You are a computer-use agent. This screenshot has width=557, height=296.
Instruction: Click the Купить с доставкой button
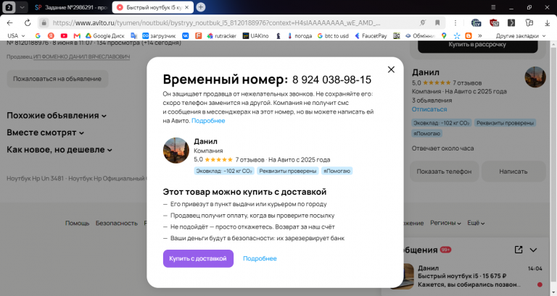click(198, 258)
